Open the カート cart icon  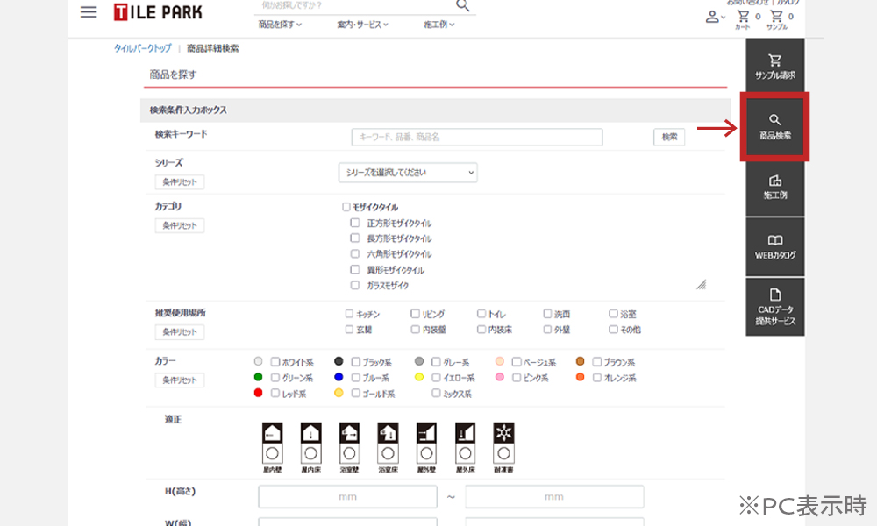[x=744, y=18]
